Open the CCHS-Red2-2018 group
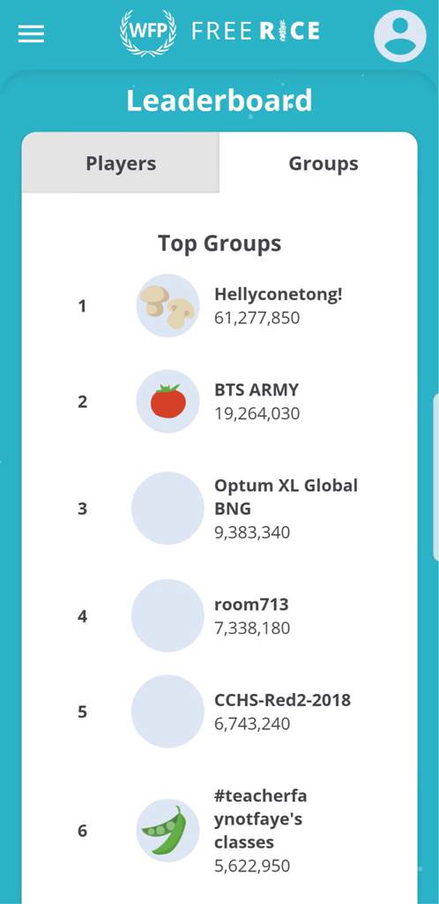 pos(282,700)
